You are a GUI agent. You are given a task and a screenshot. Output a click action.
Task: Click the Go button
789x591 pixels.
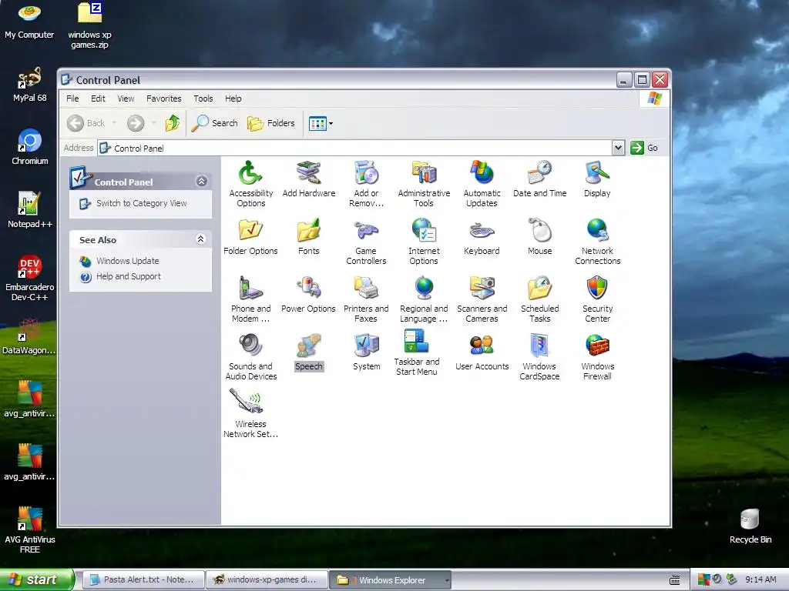[645, 148]
